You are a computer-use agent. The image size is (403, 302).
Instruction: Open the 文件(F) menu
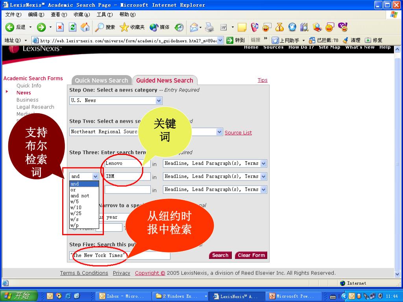(13, 15)
